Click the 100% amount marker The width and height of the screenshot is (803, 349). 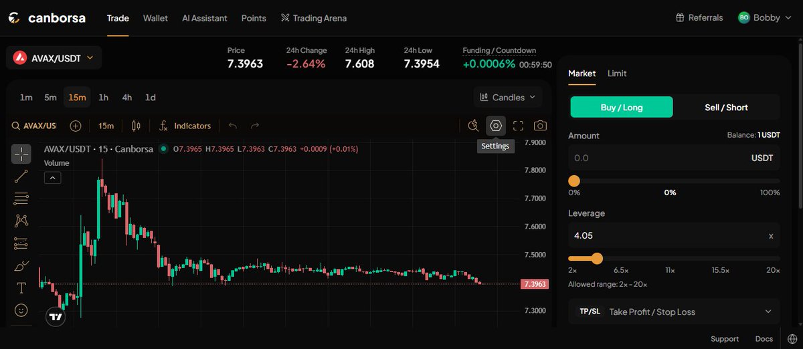pos(770,193)
